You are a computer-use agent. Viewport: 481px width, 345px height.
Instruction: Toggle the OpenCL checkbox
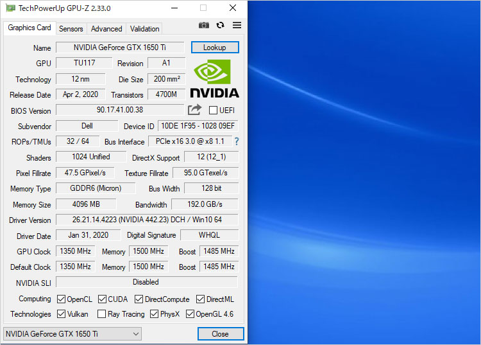(62, 299)
